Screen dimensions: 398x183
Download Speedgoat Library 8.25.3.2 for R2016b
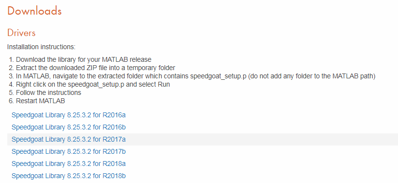pos(68,127)
